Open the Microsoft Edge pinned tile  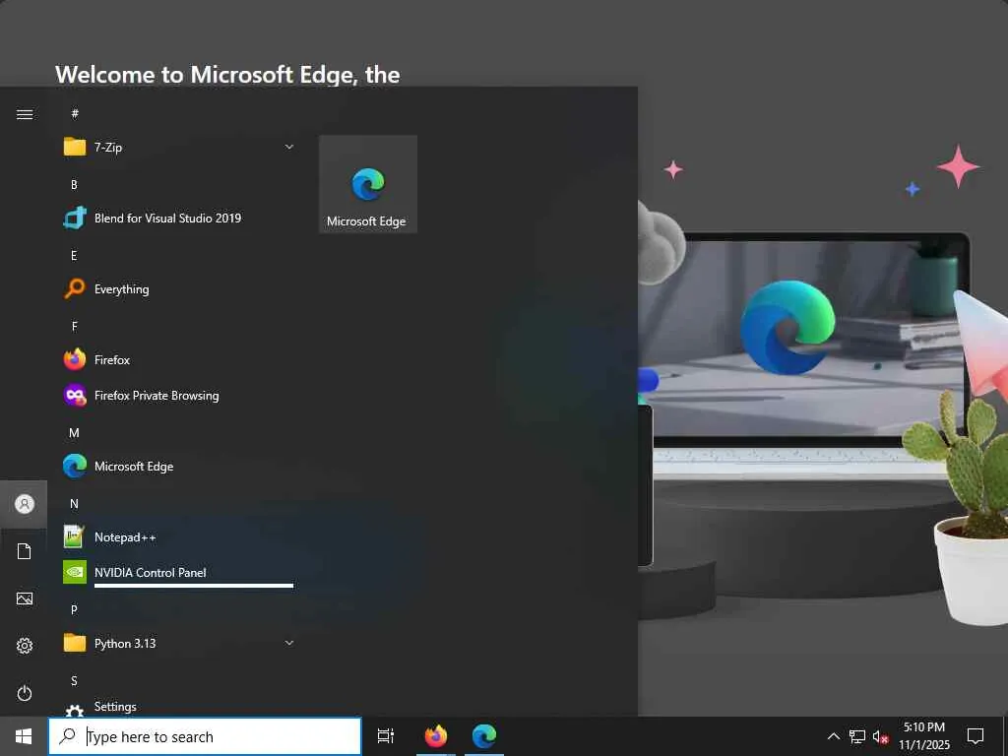click(x=368, y=184)
